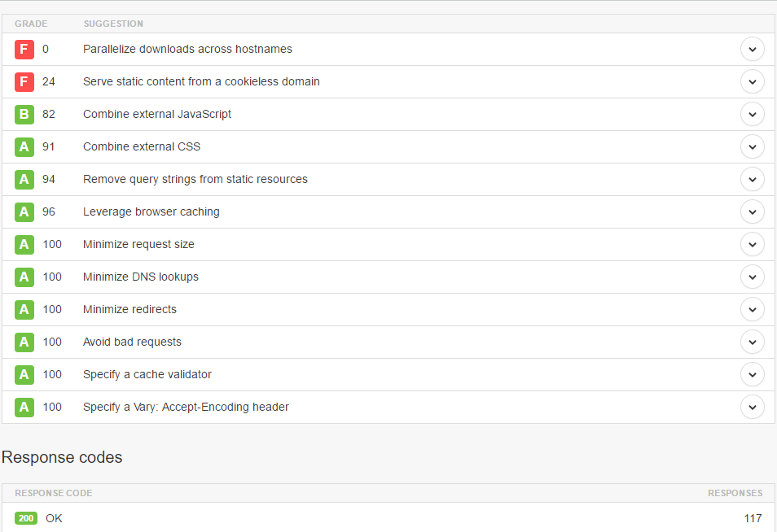Click the Leverage browser caching suggestion text
The image size is (777, 532).
[151, 211]
